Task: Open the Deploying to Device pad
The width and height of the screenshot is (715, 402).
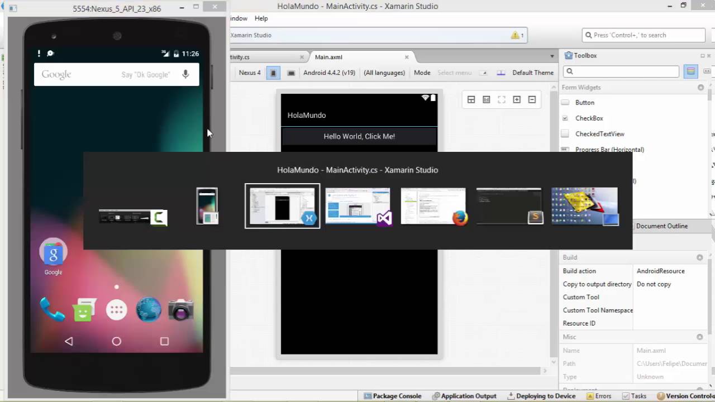Action: [x=541, y=396]
